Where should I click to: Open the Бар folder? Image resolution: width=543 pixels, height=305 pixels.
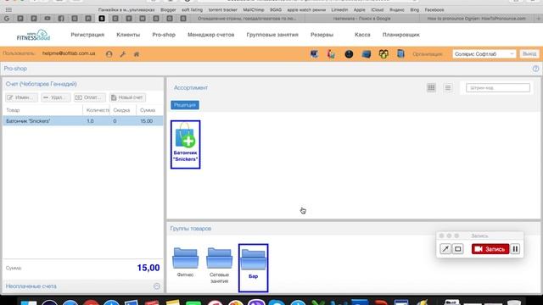pyautogui.click(x=253, y=268)
